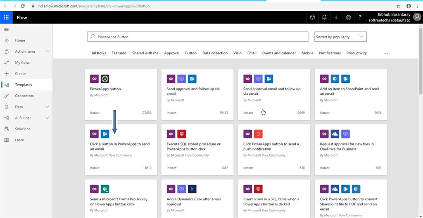Open the Sorted by popularity dropdown
This screenshot has width=423, height=218.
[x=340, y=37]
